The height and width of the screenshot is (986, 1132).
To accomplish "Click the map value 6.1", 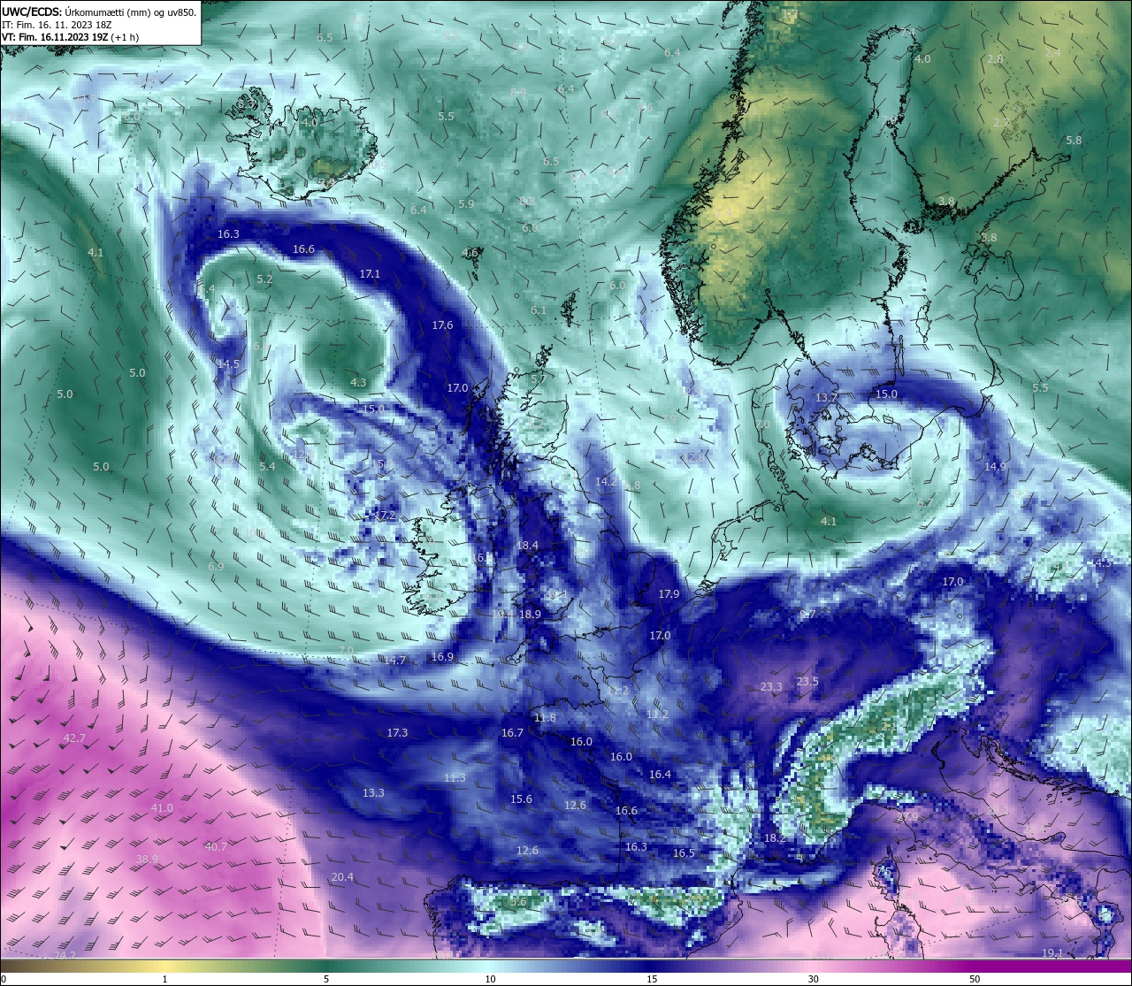I will point(539,310).
